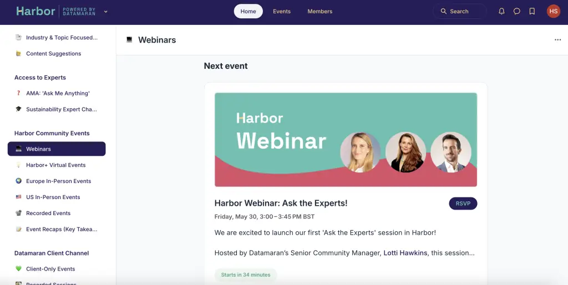The width and height of the screenshot is (568, 285).
Task: Open Europe In-Person Events space
Action: pyautogui.click(x=57, y=181)
